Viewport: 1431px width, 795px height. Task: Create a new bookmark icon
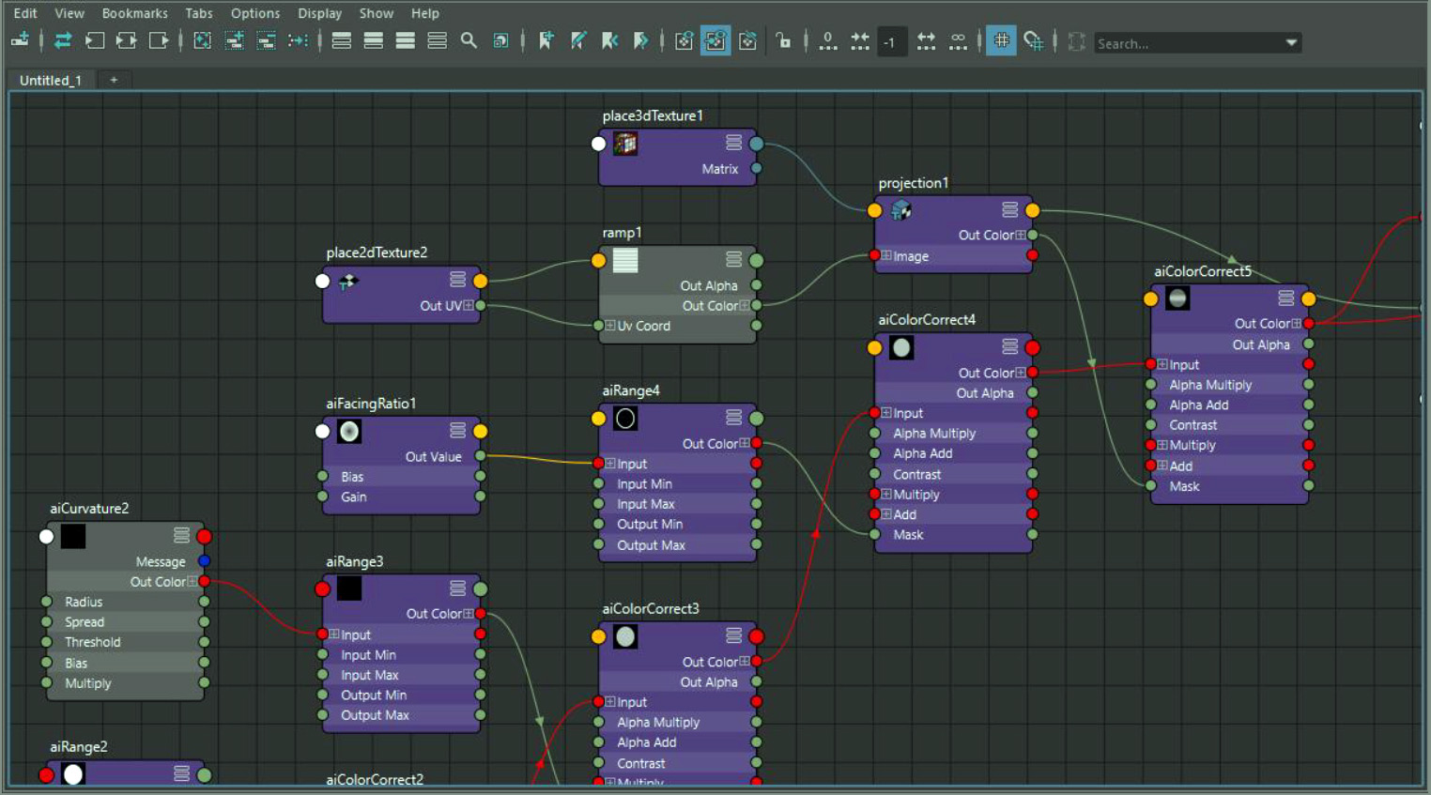[x=546, y=40]
